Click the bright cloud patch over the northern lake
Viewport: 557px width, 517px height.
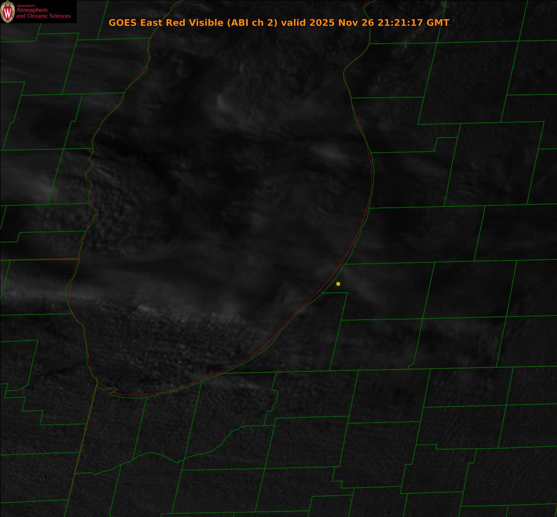(227, 102)
